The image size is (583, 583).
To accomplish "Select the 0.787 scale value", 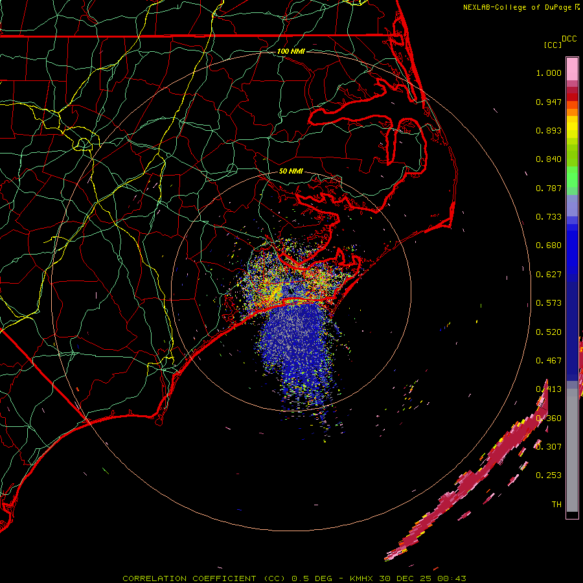I will point(549,188).
